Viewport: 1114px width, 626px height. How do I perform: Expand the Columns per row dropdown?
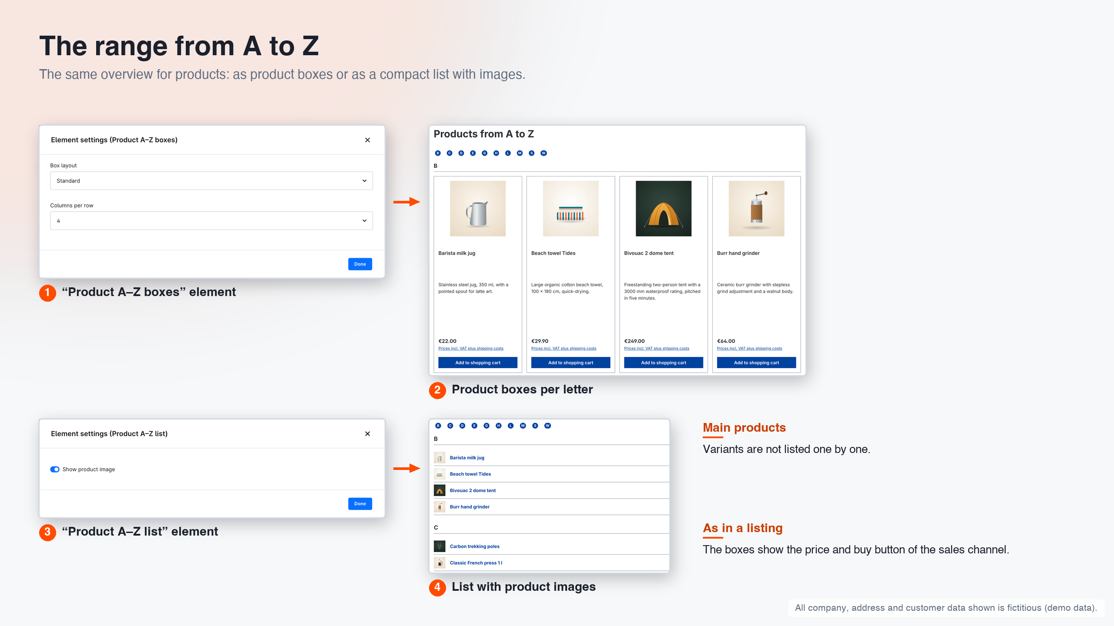coord(211,221)
